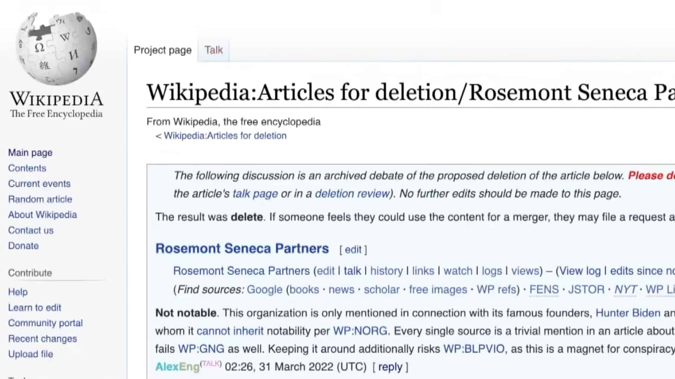
Task: Open AlexEng's TALK superscript link
Action: point(211,363)
